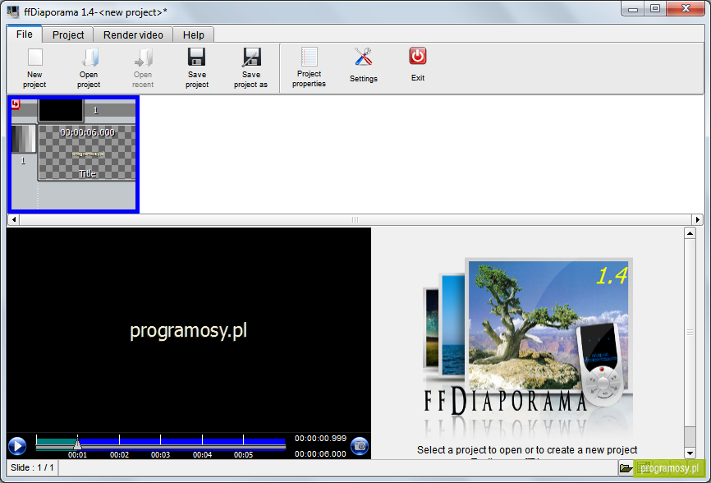Start playback with the blue play button
Viewport: 711px width, 483px height.
click(x=17, y=446)
